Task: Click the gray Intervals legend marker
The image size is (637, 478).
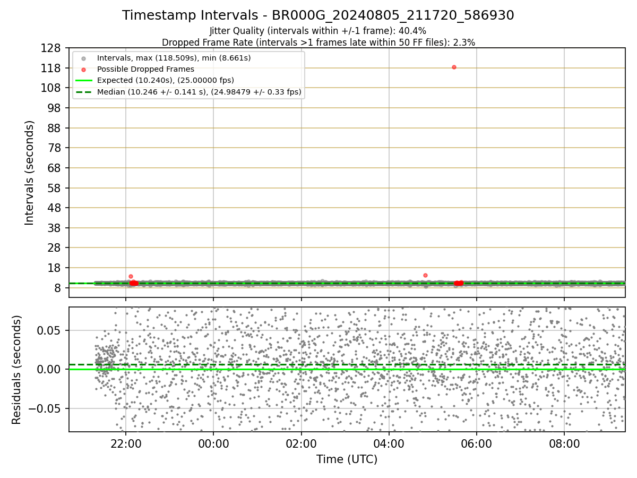Action: pos(83,58)
